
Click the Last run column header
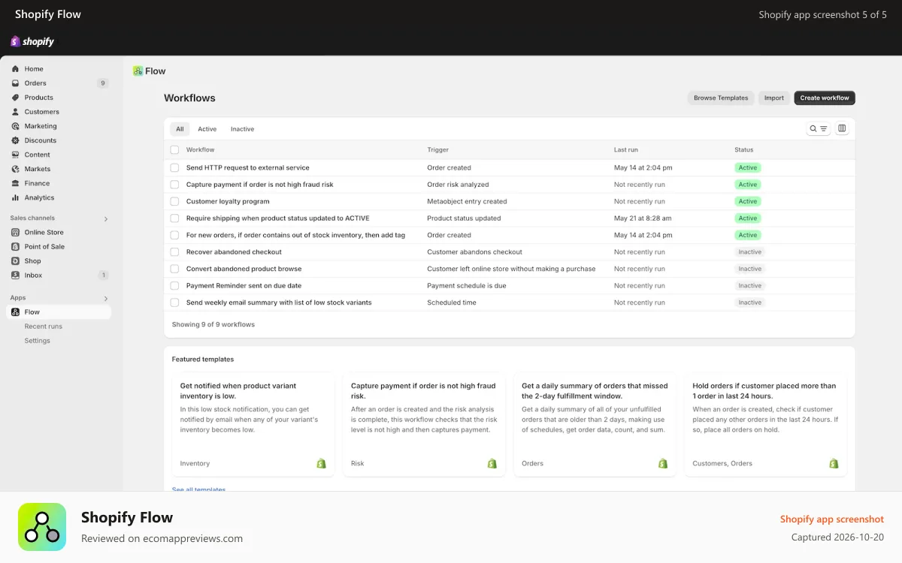coord(626,150)
